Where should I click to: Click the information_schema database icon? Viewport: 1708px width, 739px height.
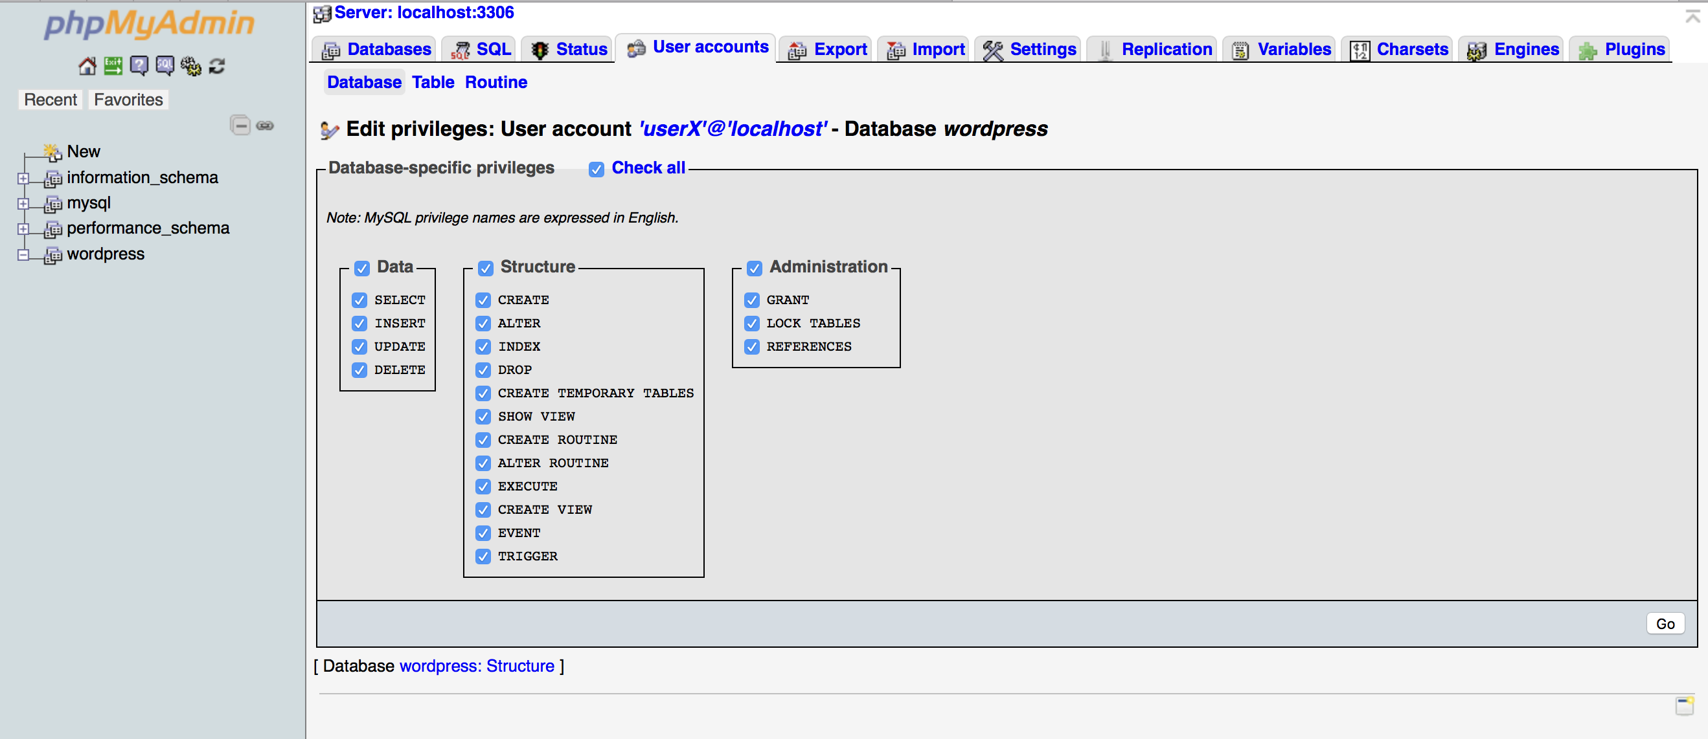(53, 179)
